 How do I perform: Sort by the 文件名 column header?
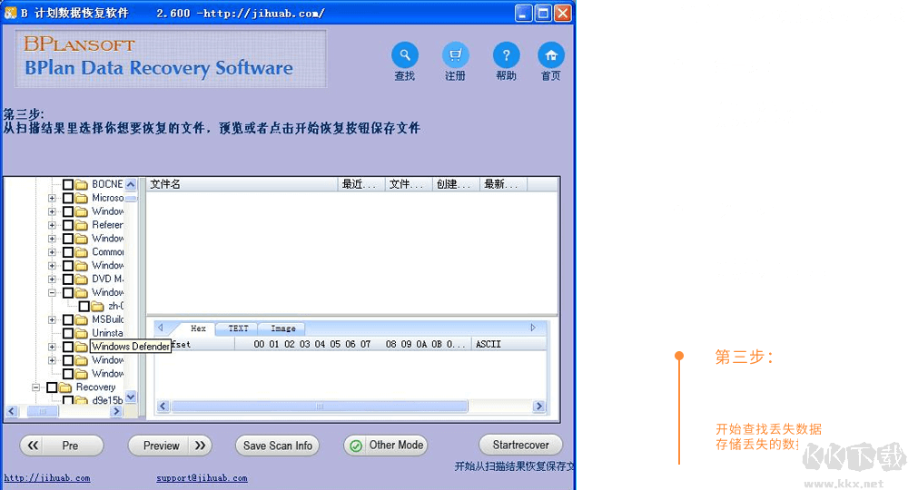click(x=242, y=184)
